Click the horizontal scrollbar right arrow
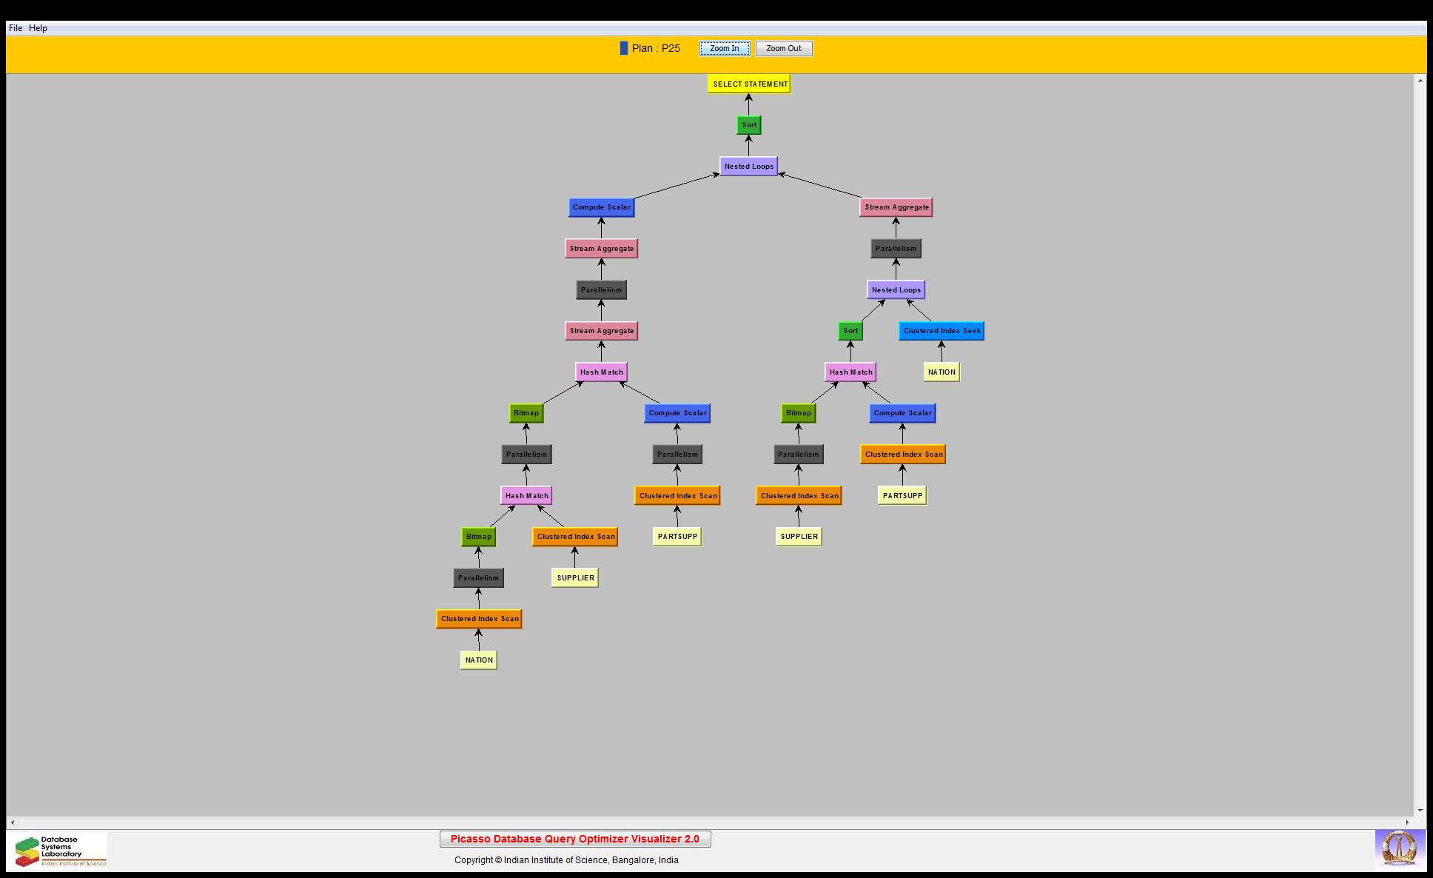Screen dimensions: 1433x878 [1407, 822]
